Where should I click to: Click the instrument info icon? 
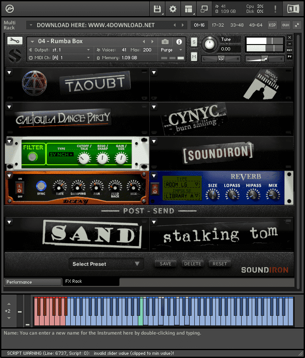click(179, 42)
